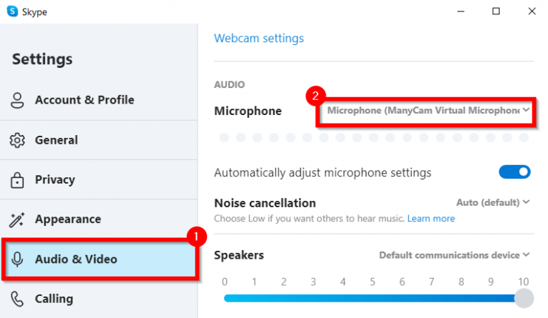Switch to General settings section
Screen dimensions: 548x318
[x=56, y=140]
